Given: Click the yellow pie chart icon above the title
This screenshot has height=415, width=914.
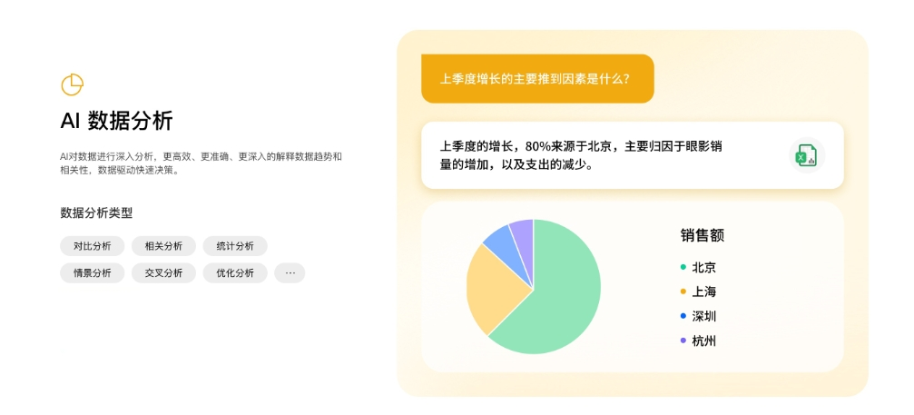Looking at the screenshot, I should pos(73,85).
